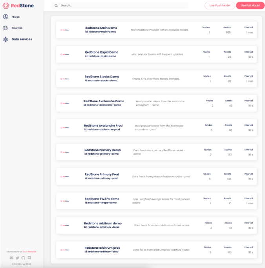Image resolution: width=265 pixels, height=268 pixels.
Task: Open the RedStone Avalanche Demo title
Action: click(x=104, y=101)
